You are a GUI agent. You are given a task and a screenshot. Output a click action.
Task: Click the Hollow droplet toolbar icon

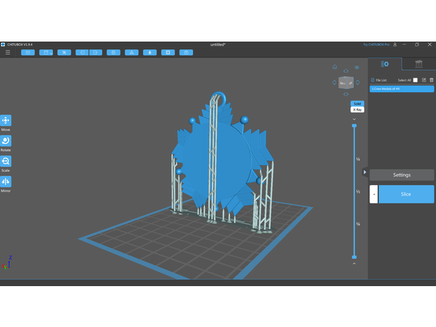pyautogui.click(x=149, y=52)
